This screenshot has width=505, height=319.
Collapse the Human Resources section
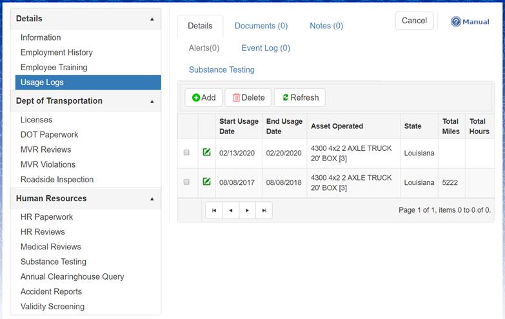(x=152, y=198)
